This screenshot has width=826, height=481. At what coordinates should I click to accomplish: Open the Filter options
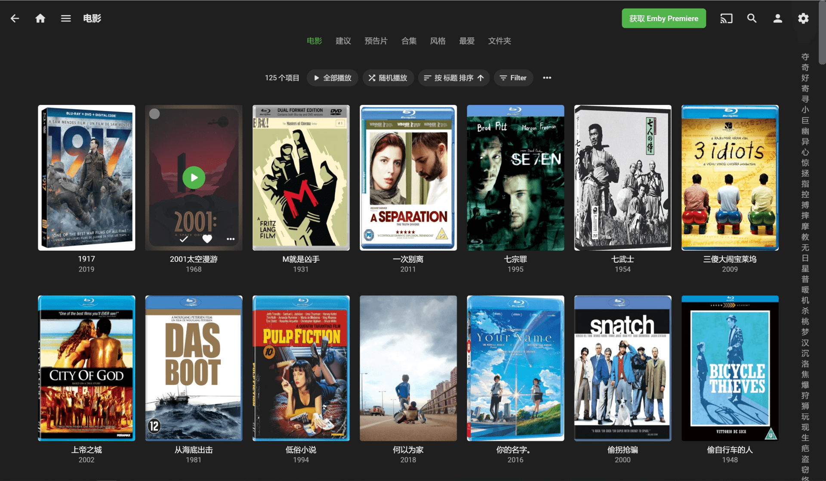point(513,78)
